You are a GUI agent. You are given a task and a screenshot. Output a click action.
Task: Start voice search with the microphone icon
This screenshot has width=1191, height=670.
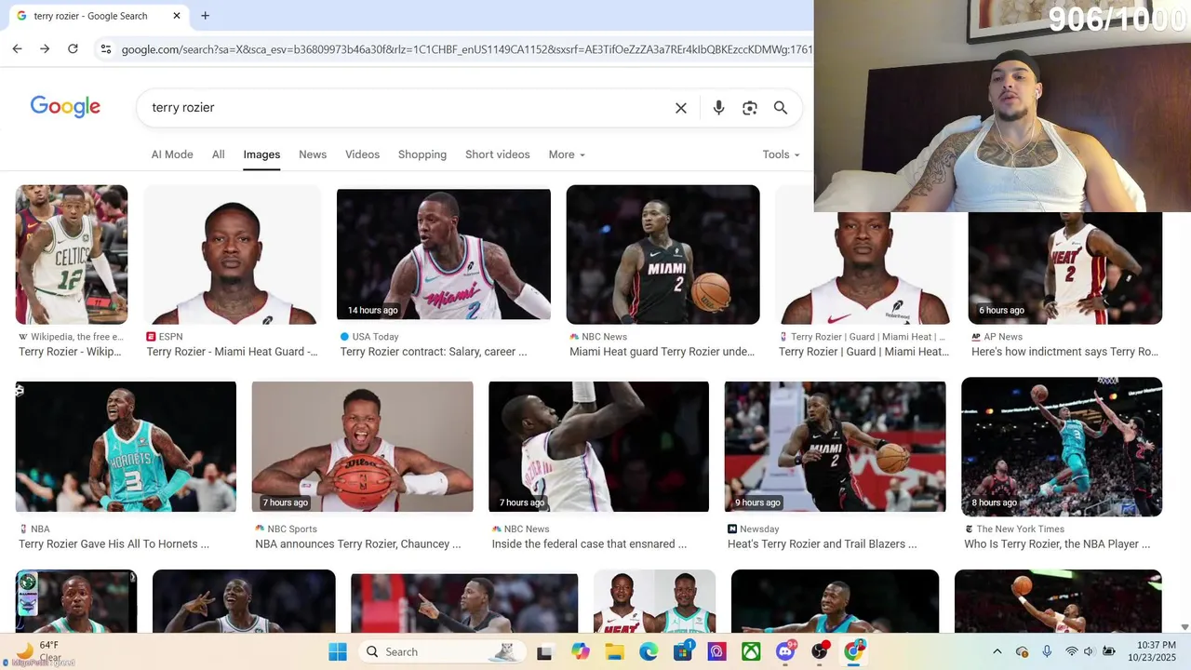pyautogui.click(x=718, y=108)
